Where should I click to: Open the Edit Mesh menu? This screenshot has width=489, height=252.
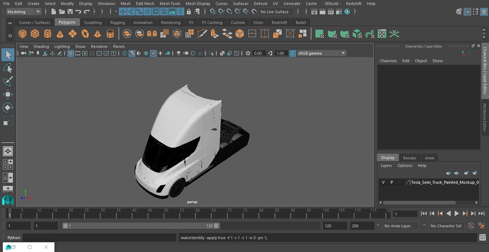coord(145,4)
